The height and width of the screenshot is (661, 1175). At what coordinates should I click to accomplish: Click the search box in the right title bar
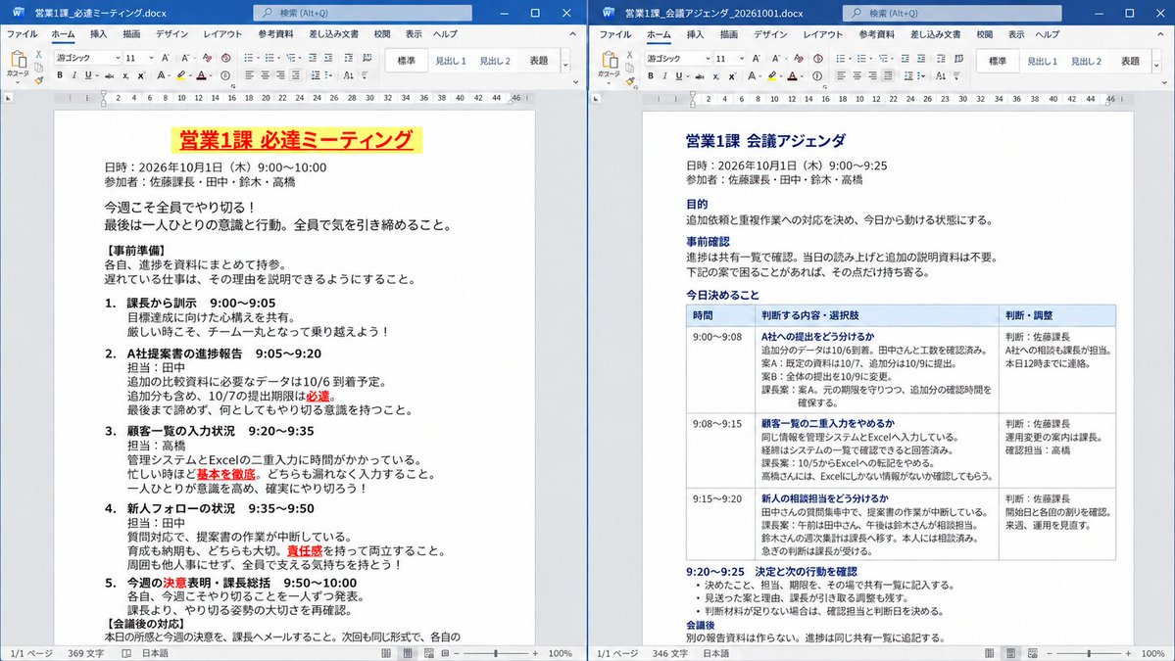click(x=953, y=13)
